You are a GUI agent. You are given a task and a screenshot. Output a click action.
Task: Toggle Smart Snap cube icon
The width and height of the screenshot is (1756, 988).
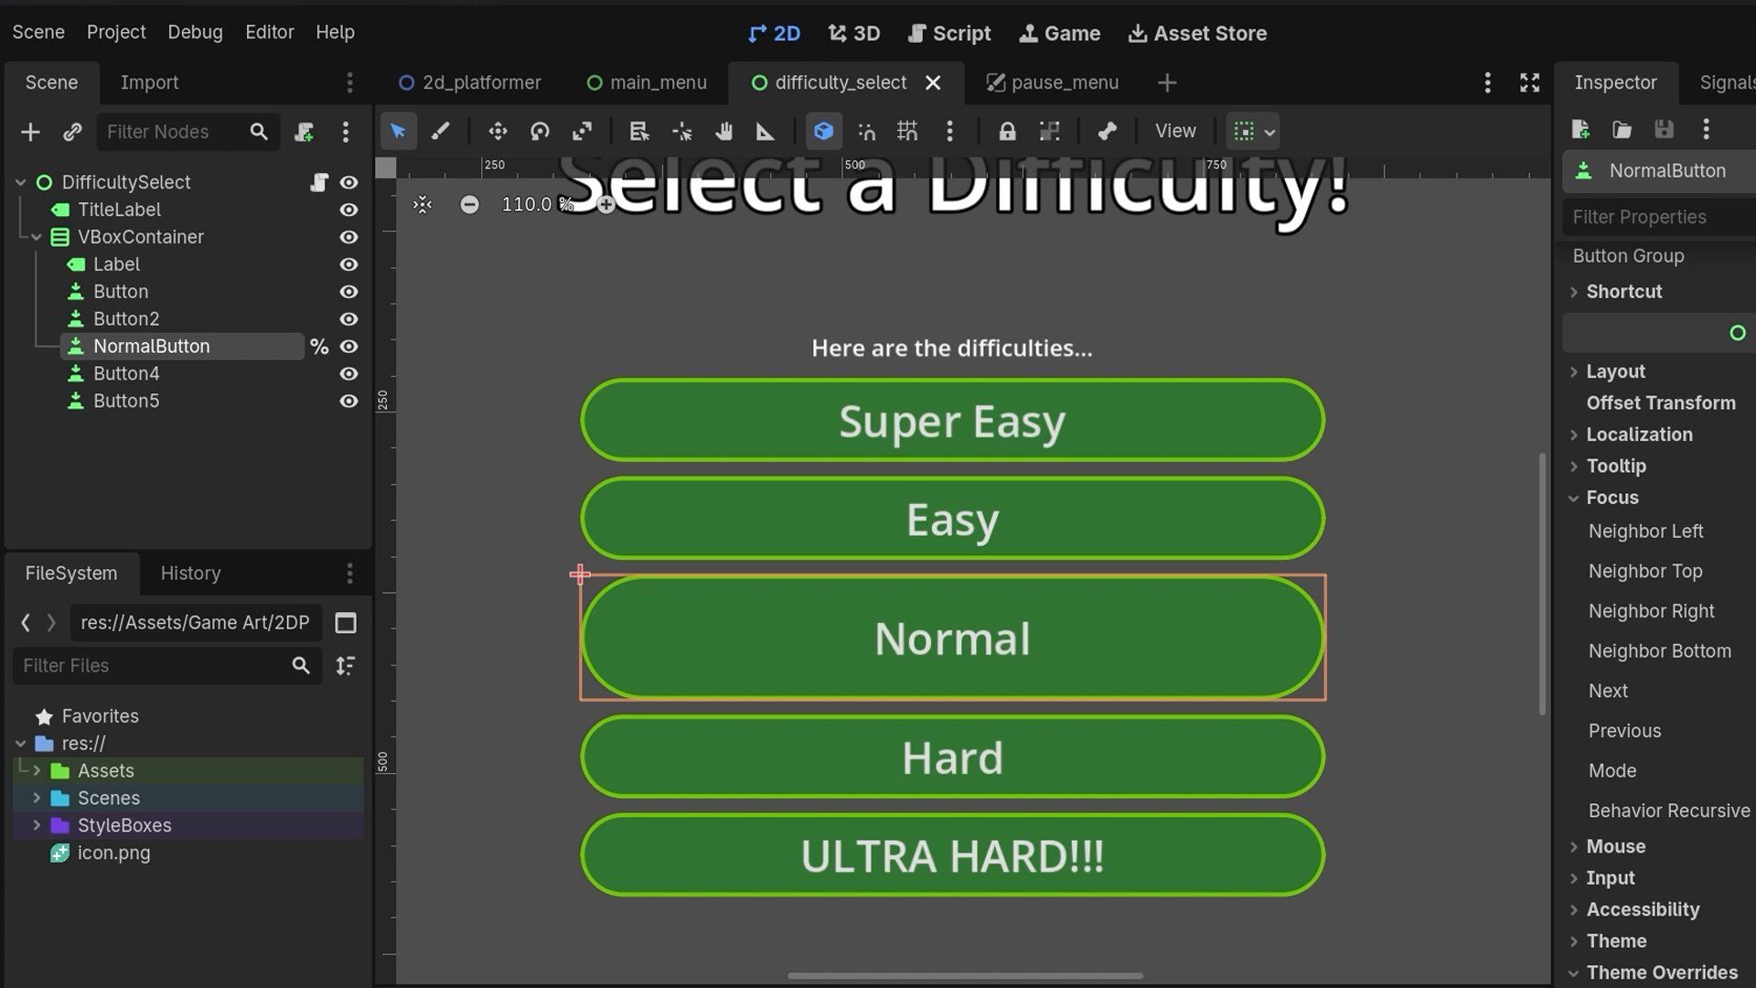coord(823,131)
